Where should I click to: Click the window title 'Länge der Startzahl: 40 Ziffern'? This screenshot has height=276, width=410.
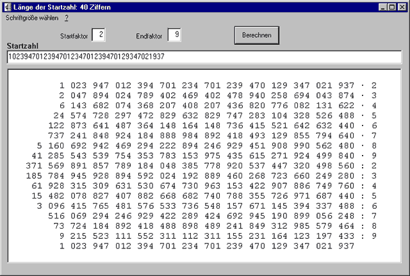tap(62, 7)
